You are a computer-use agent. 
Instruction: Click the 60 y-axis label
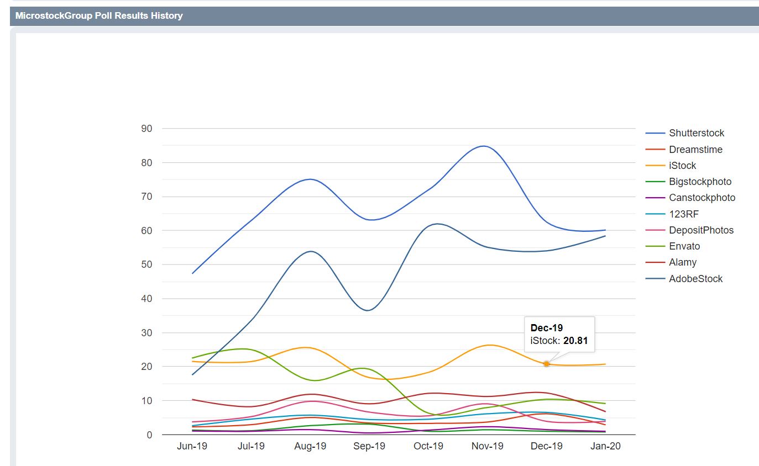pos(147,231)
